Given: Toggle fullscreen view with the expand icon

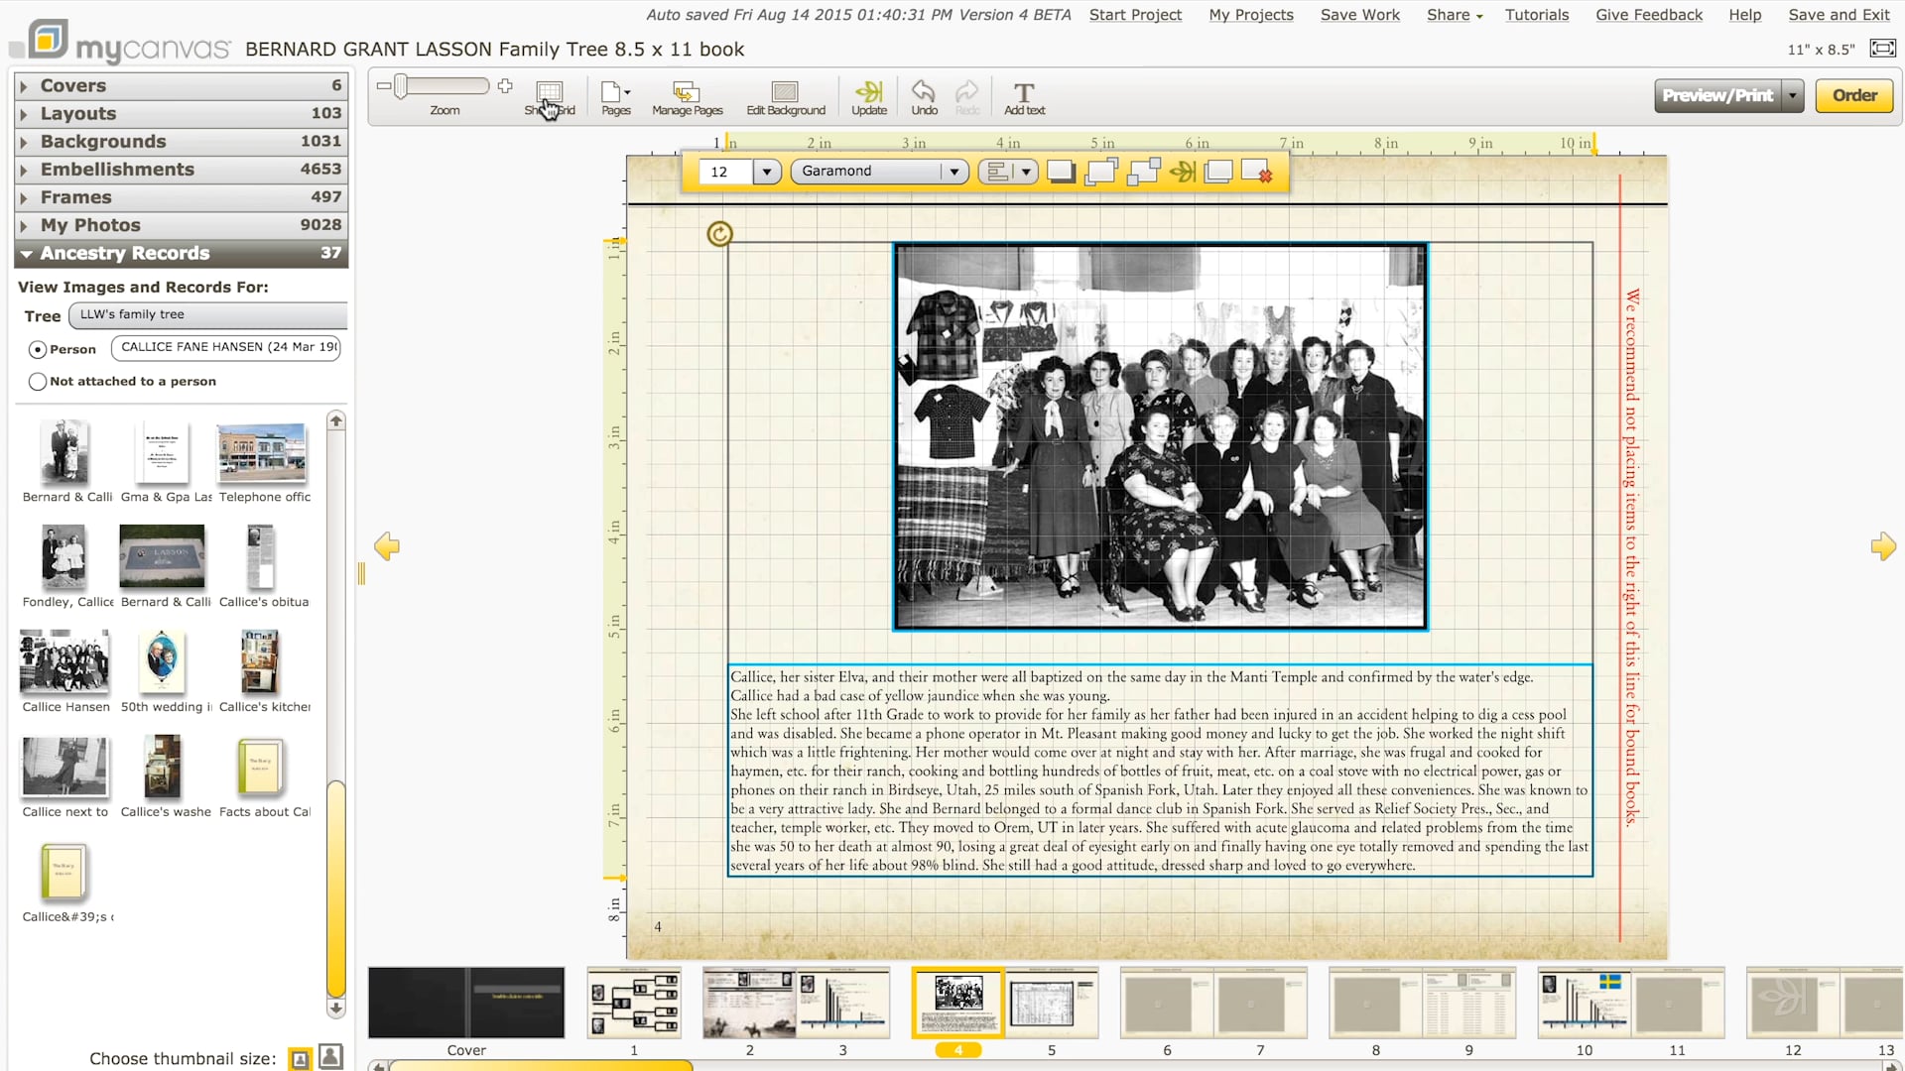Looking at the screenshot, I should click(x=1882, y=47).
